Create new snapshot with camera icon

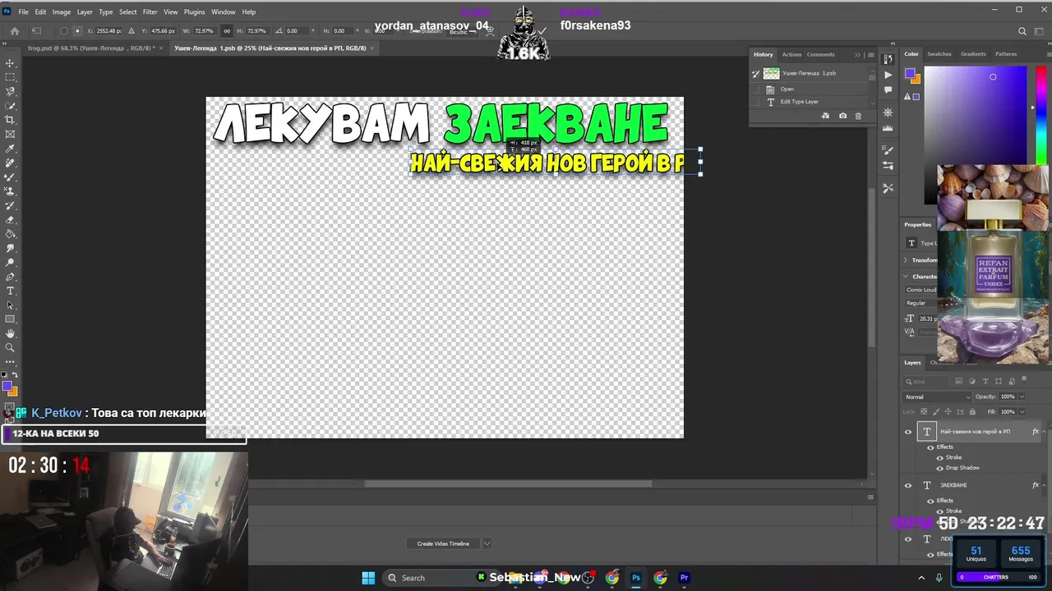pos(842,116)
